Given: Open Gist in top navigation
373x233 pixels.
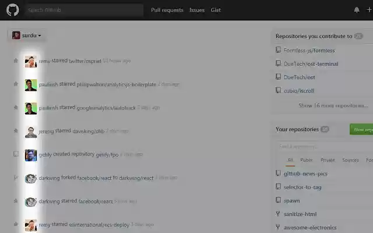Looking at the screenshot, I should [x=216, y=10].
